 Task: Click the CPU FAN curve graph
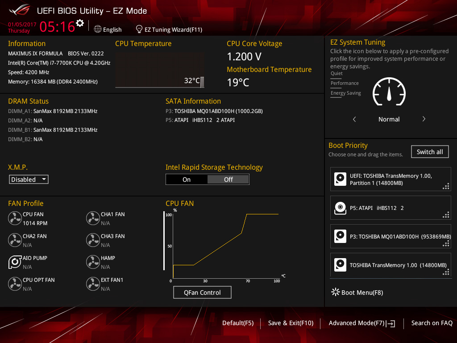point(226,246)
